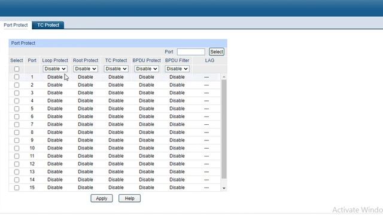Click the LAG column header

click(x=209, y=60)
